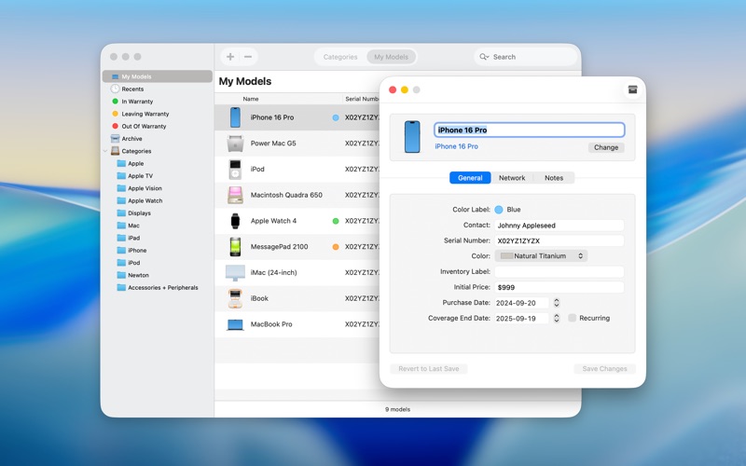Click the large iPhone image in detail window

click(x=412, y=137)
